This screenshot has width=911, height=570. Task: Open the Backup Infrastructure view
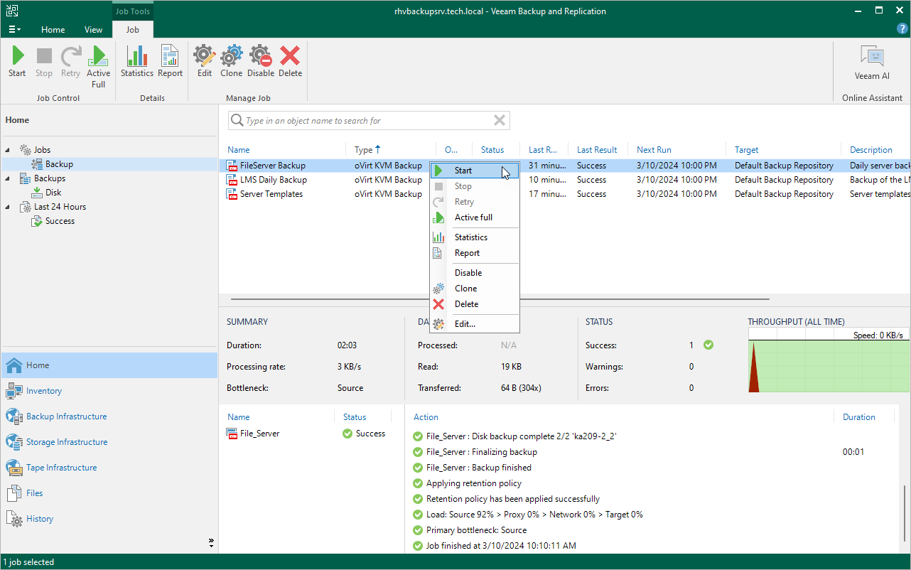(109, 416)
